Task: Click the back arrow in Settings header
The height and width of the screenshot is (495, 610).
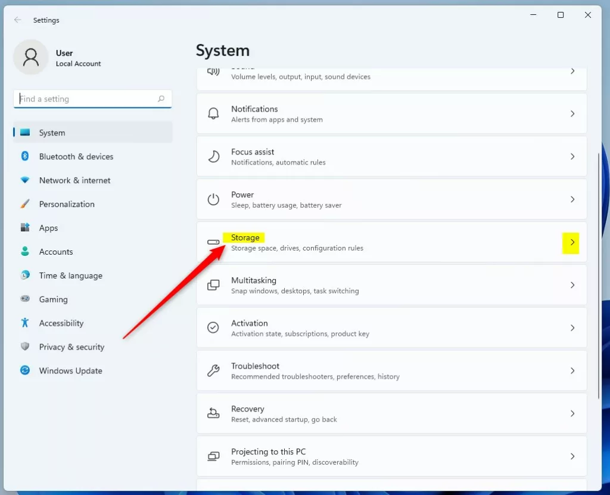Action: pyautogui.click(x=17, y=20)
